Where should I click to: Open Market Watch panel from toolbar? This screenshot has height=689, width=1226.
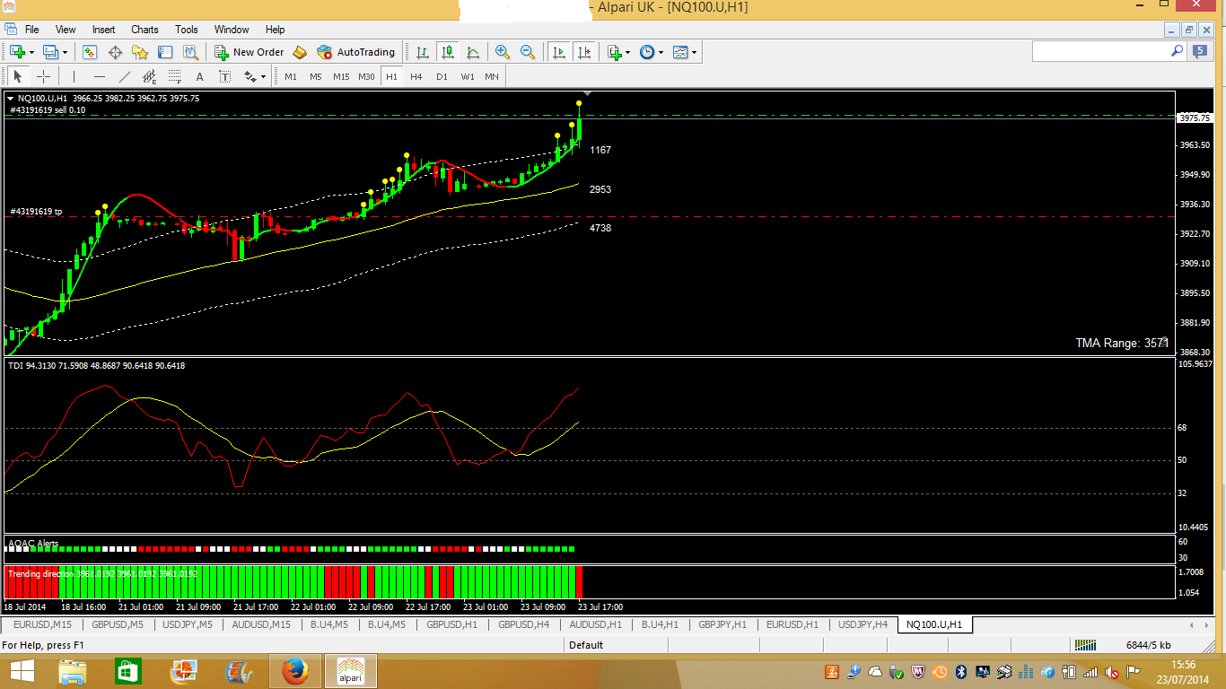(x=90, y=52)
